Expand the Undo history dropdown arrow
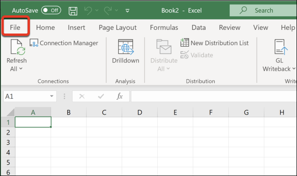The width and height of the screenshot is (297, 176). tap(97, 10)
